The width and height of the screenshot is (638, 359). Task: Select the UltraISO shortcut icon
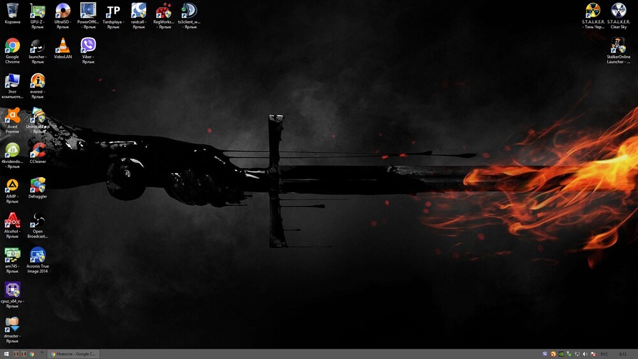click(x=63, y=11)
